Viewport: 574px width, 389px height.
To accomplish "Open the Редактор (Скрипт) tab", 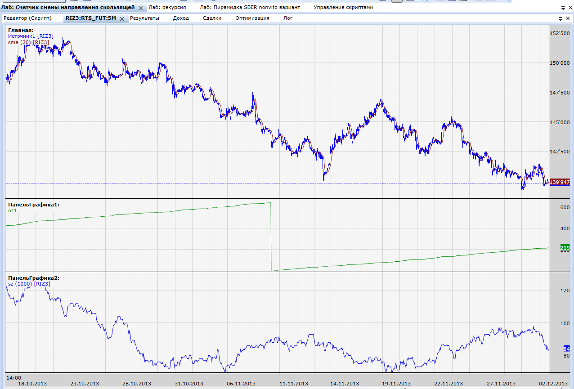I will click(x=27, y=18).
